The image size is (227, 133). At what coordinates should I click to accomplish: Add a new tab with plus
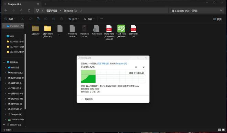45,4
